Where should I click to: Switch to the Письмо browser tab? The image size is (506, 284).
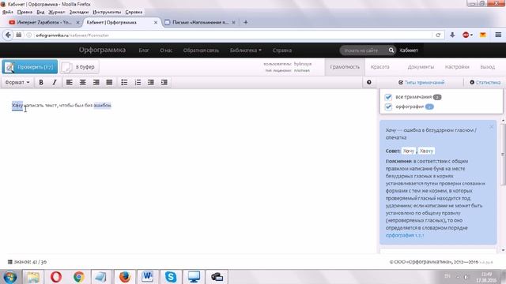click(x=200, y=22)
